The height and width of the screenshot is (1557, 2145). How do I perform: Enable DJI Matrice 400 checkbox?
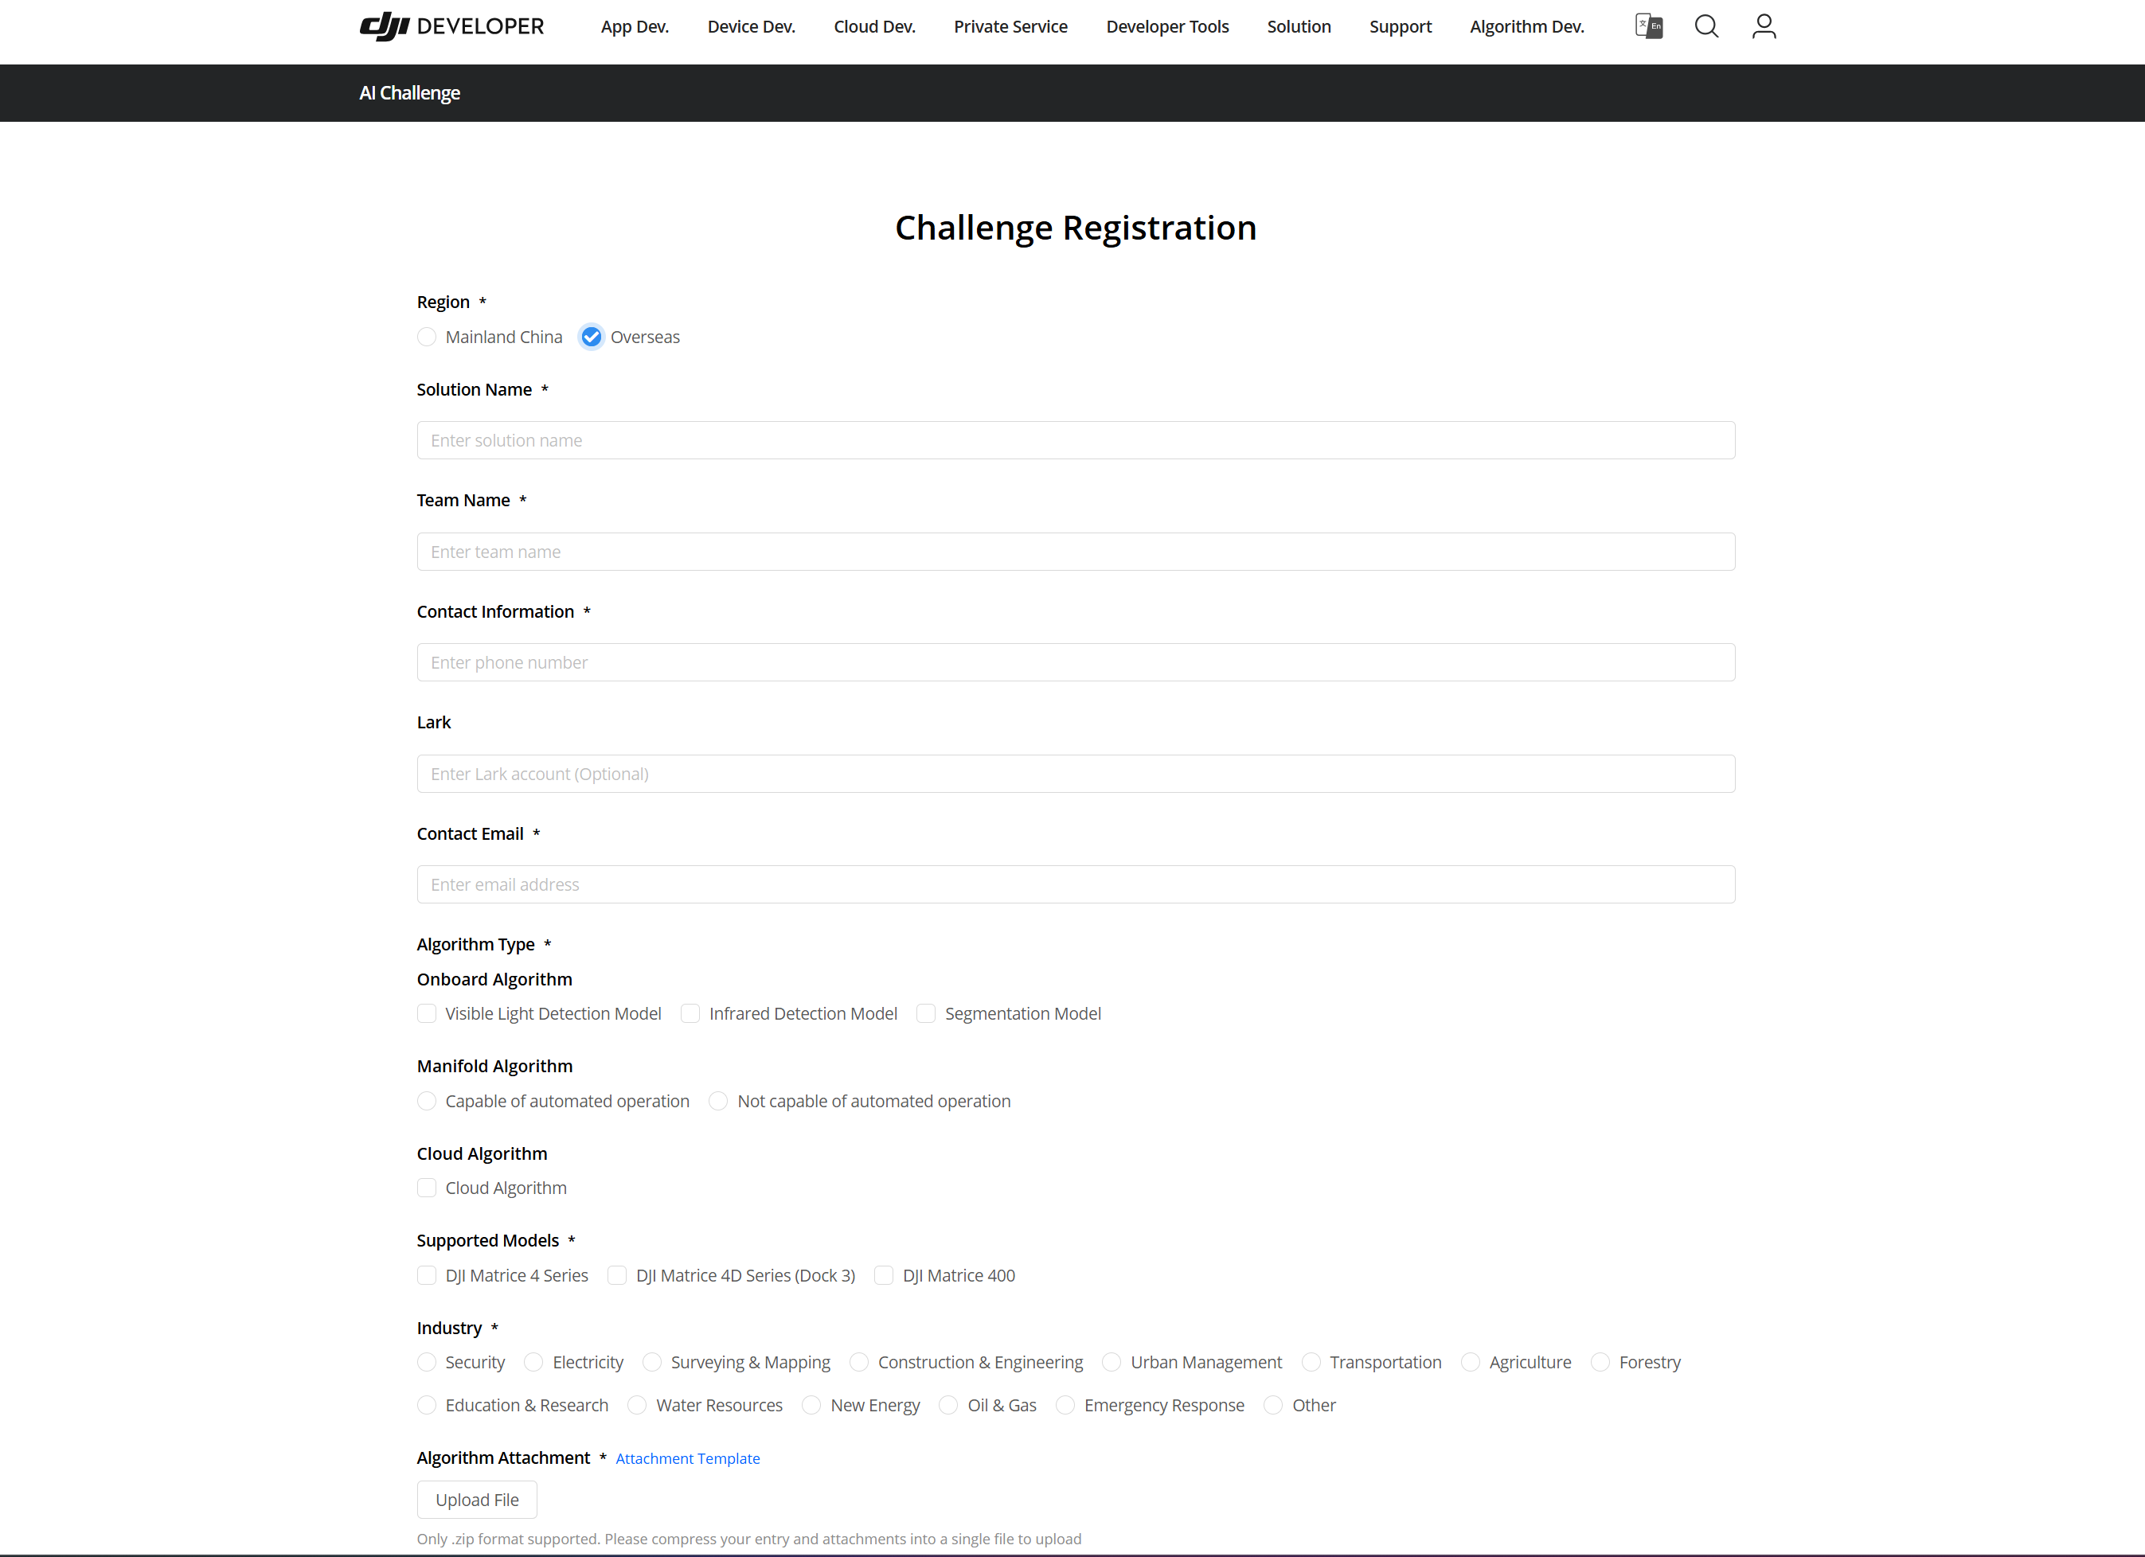pyautogui.click(x=883, y=1275)
